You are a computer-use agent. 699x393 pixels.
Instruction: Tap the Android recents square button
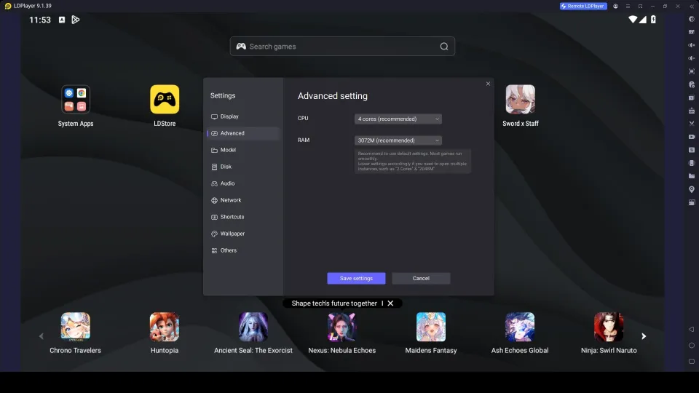click(692, 362)
